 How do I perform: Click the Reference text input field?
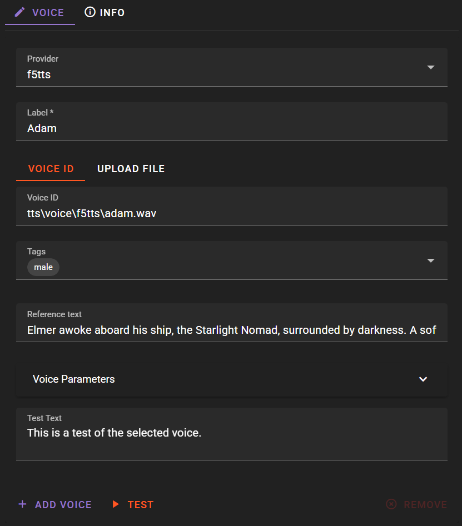(232, 323)
